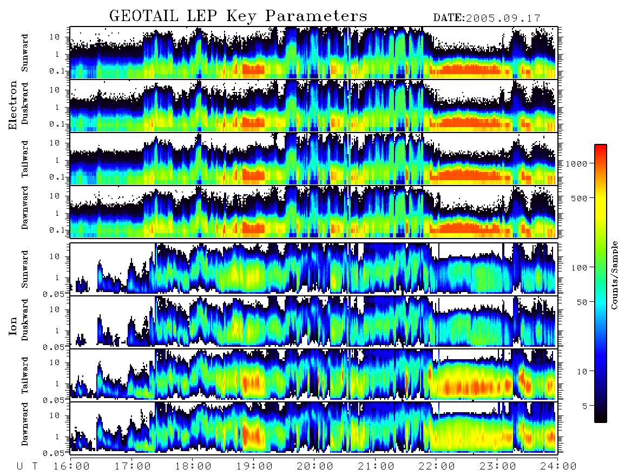Click the Ion Sunward spectrogram panel
The image size is (618, 476).
[314, 269]
